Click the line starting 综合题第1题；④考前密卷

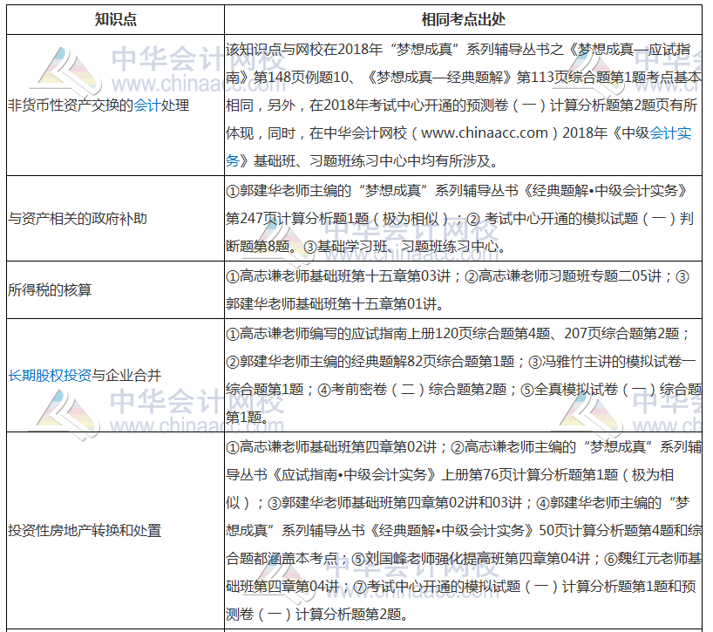click(464, 390)
